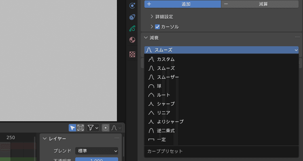Expand the カーソル panel arrow
This screenshot has height=161, width=303.
[152, 27]
